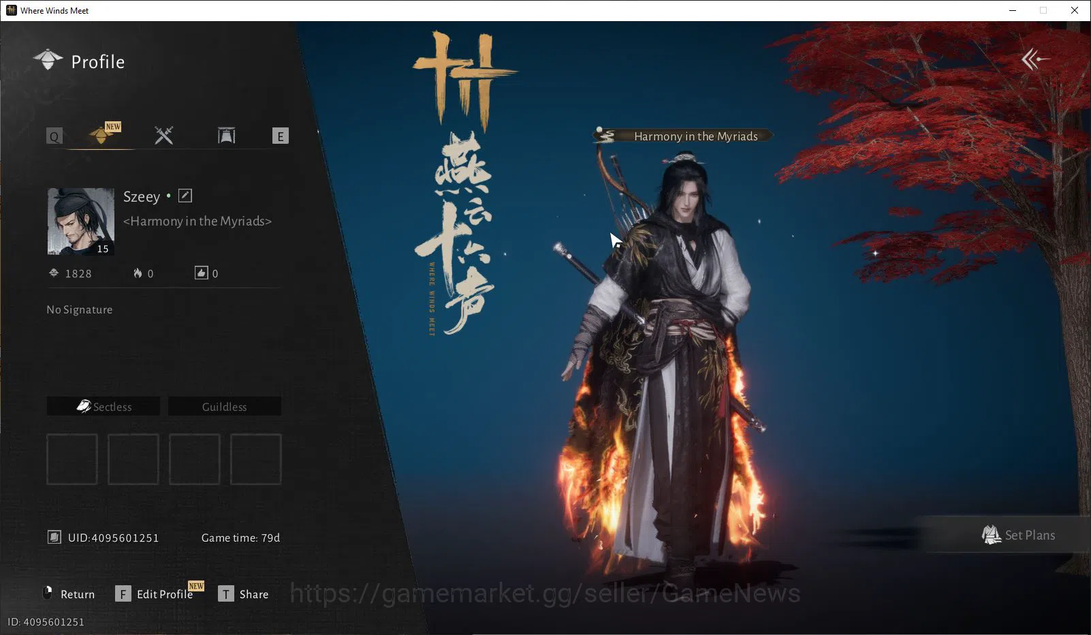Image resolution: width=1091 pixels, height=635 pixels.
Task: Open Edit Profile
Action: 165,594
